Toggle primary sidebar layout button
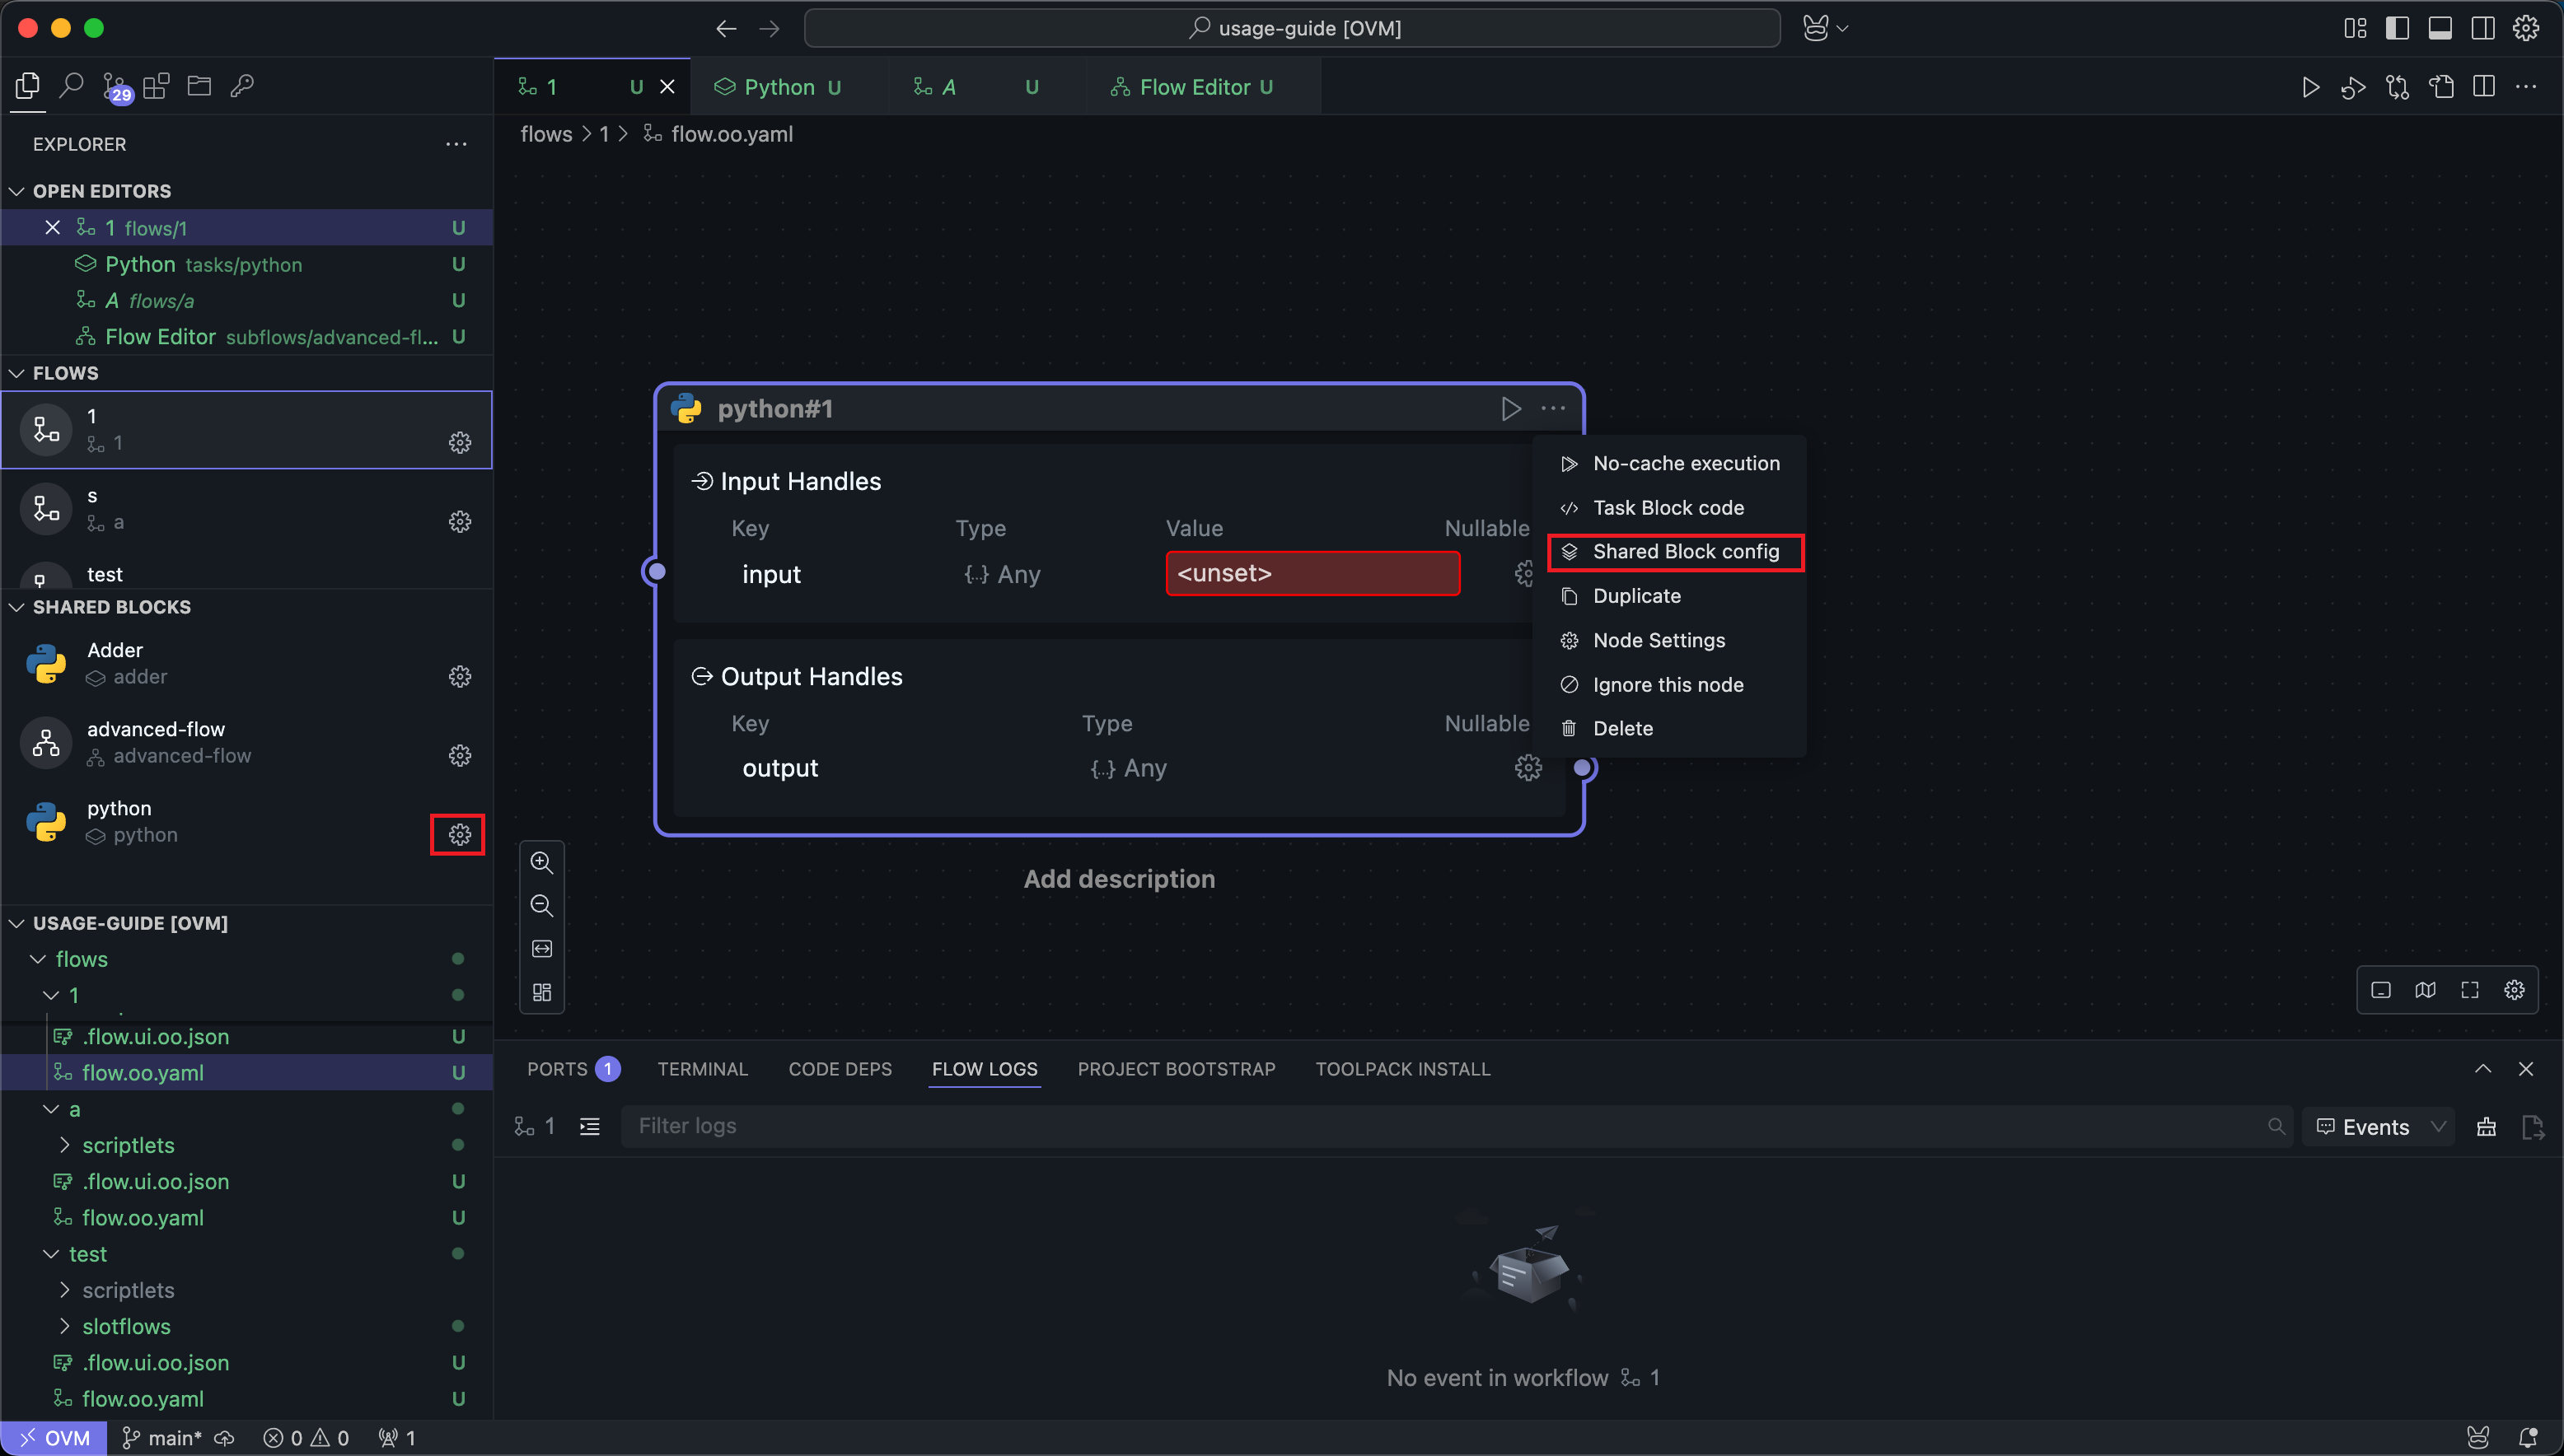2564x1456 pixels. point(2397,28)
